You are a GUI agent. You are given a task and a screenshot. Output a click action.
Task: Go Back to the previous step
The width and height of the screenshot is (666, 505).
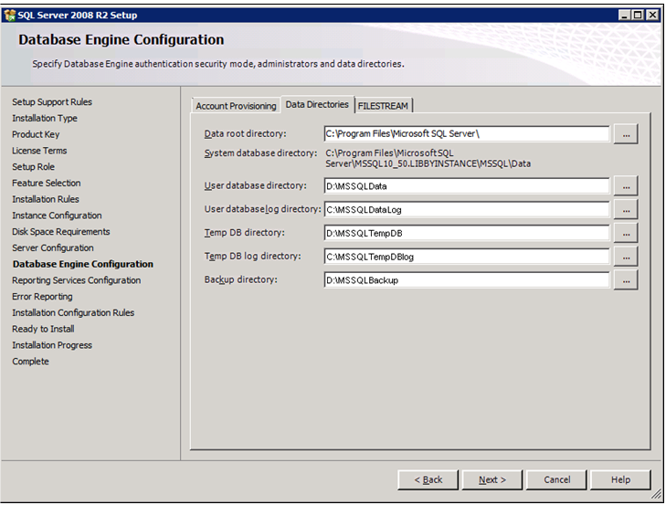pos(428,479)
